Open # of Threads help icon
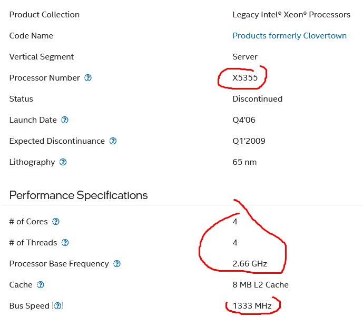Viewport: 363px width, 317px height. click(x=65, y=243)
